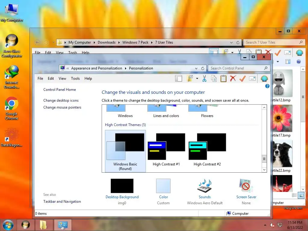The height and width of the screenshot is (231, 308).
Task: Go to Control Panel Home
Action: [x=60, y=90]
